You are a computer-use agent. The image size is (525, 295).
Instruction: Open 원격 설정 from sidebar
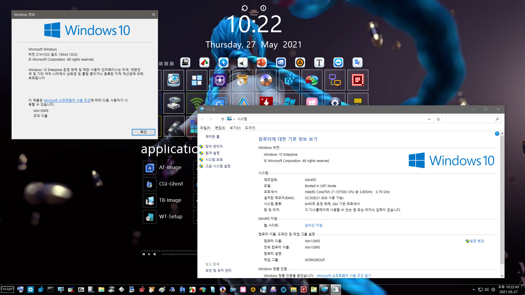(x=212, y=153)
